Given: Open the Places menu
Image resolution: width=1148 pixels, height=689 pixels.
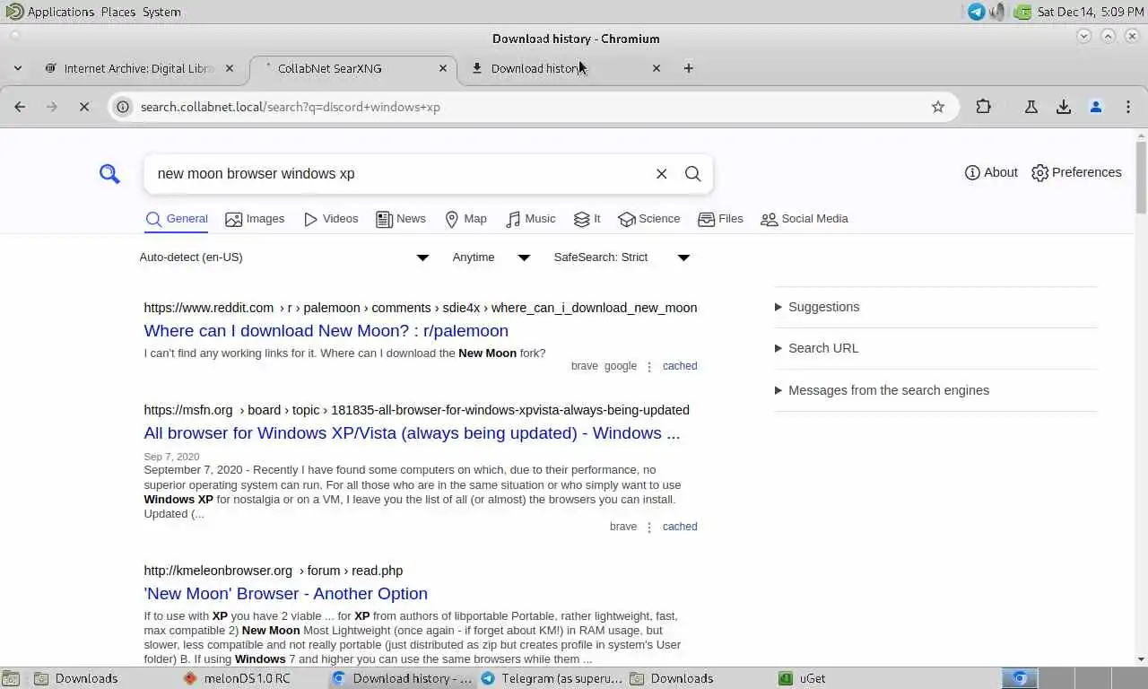Looking at the screenshot, I should pos(118,12).
